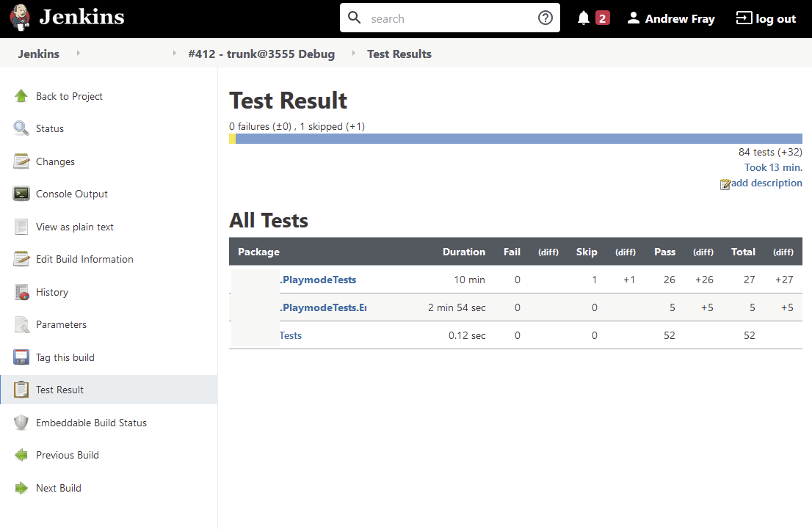This screenshot has width=812, height=529.
Task: Click the View as plain text document icon
Action: pyautogui.click(x=21, y=227)
